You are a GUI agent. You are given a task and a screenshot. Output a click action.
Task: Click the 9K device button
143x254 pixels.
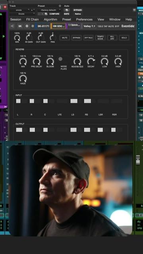point(20,26)
